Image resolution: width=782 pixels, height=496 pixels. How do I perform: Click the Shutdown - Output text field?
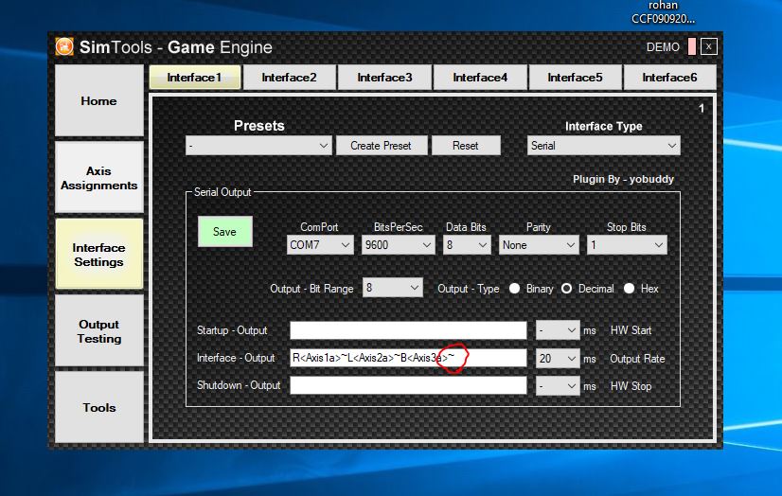408,385
